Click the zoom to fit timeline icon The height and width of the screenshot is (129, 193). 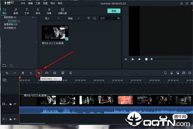[184, 73]
